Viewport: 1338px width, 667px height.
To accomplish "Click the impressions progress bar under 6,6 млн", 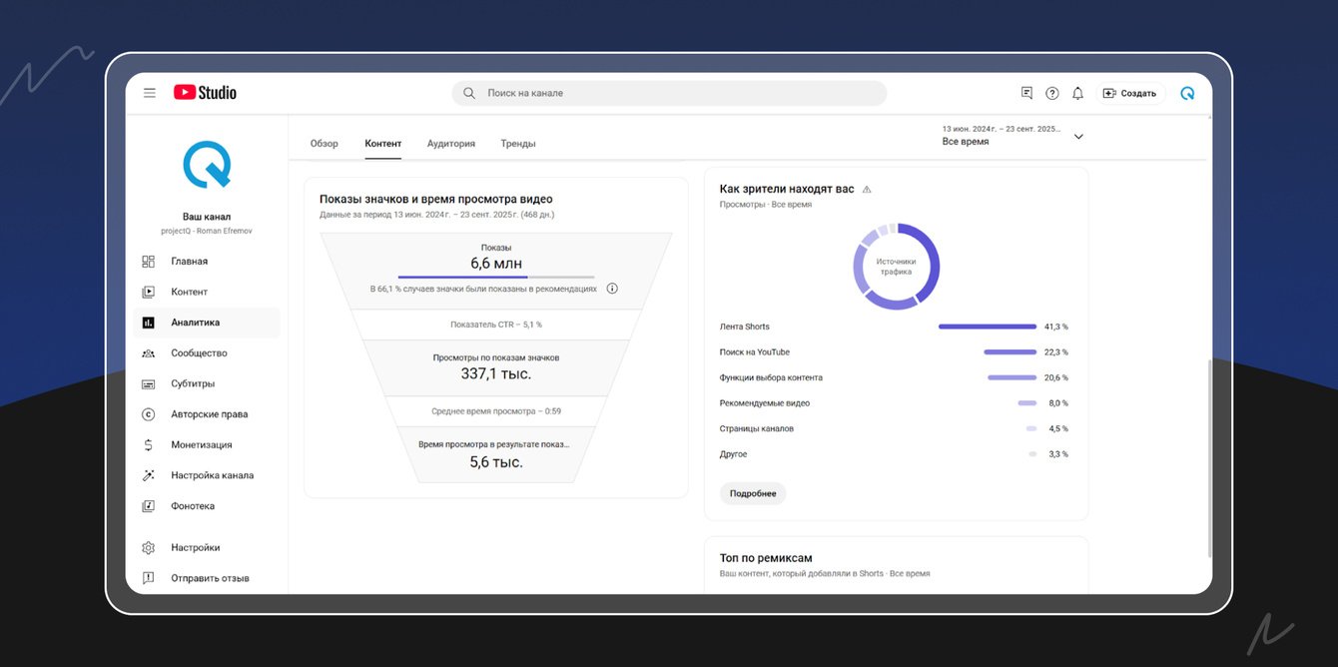I will [495, 277].
